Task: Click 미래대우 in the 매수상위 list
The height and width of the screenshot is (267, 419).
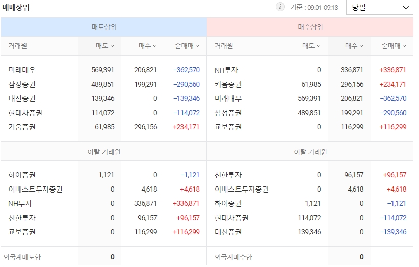Action: [228, 98]
